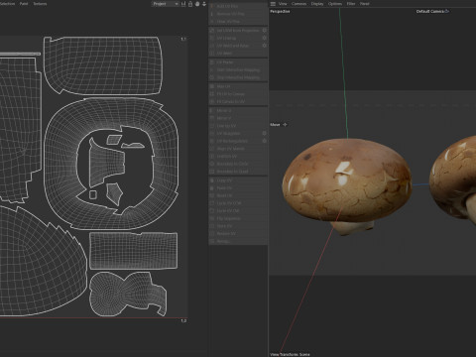This screenshot has height=357, width=476.
Task: Click the Line Up UV icon
Action: coord(212,126)
